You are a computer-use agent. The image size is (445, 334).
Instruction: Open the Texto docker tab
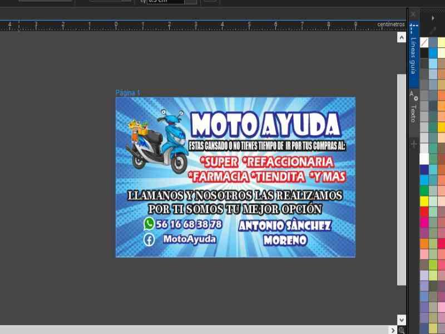(413, 111)
